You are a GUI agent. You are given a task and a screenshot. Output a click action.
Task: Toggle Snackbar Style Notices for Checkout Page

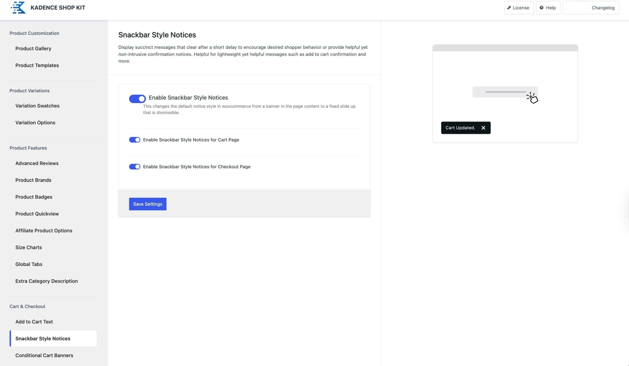[135, 166]
